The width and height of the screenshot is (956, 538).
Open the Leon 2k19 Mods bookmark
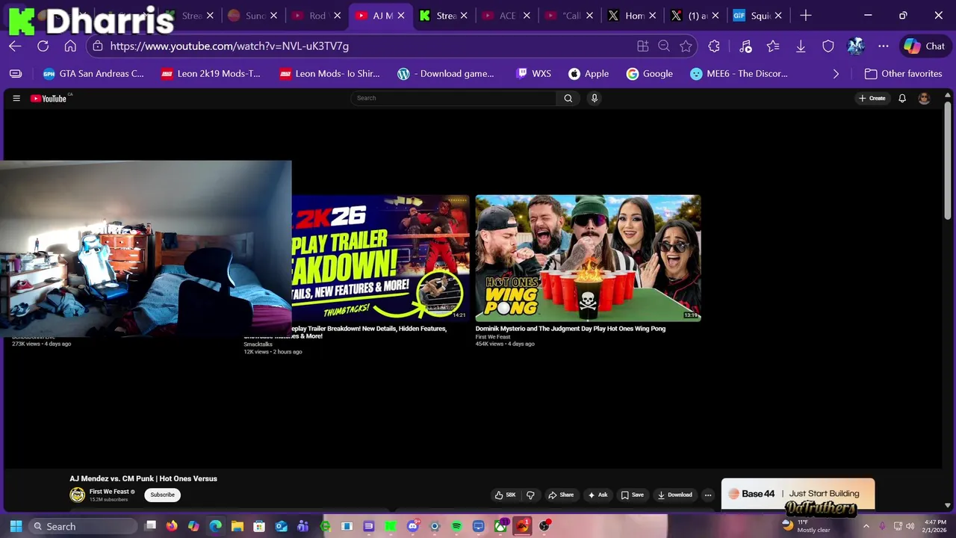tap(211, 74)
